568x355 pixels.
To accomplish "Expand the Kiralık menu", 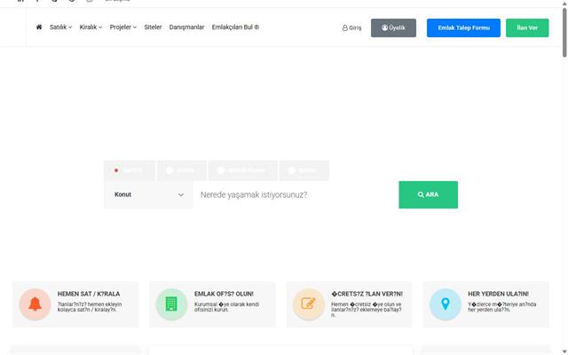I will [x=91, y=28].
